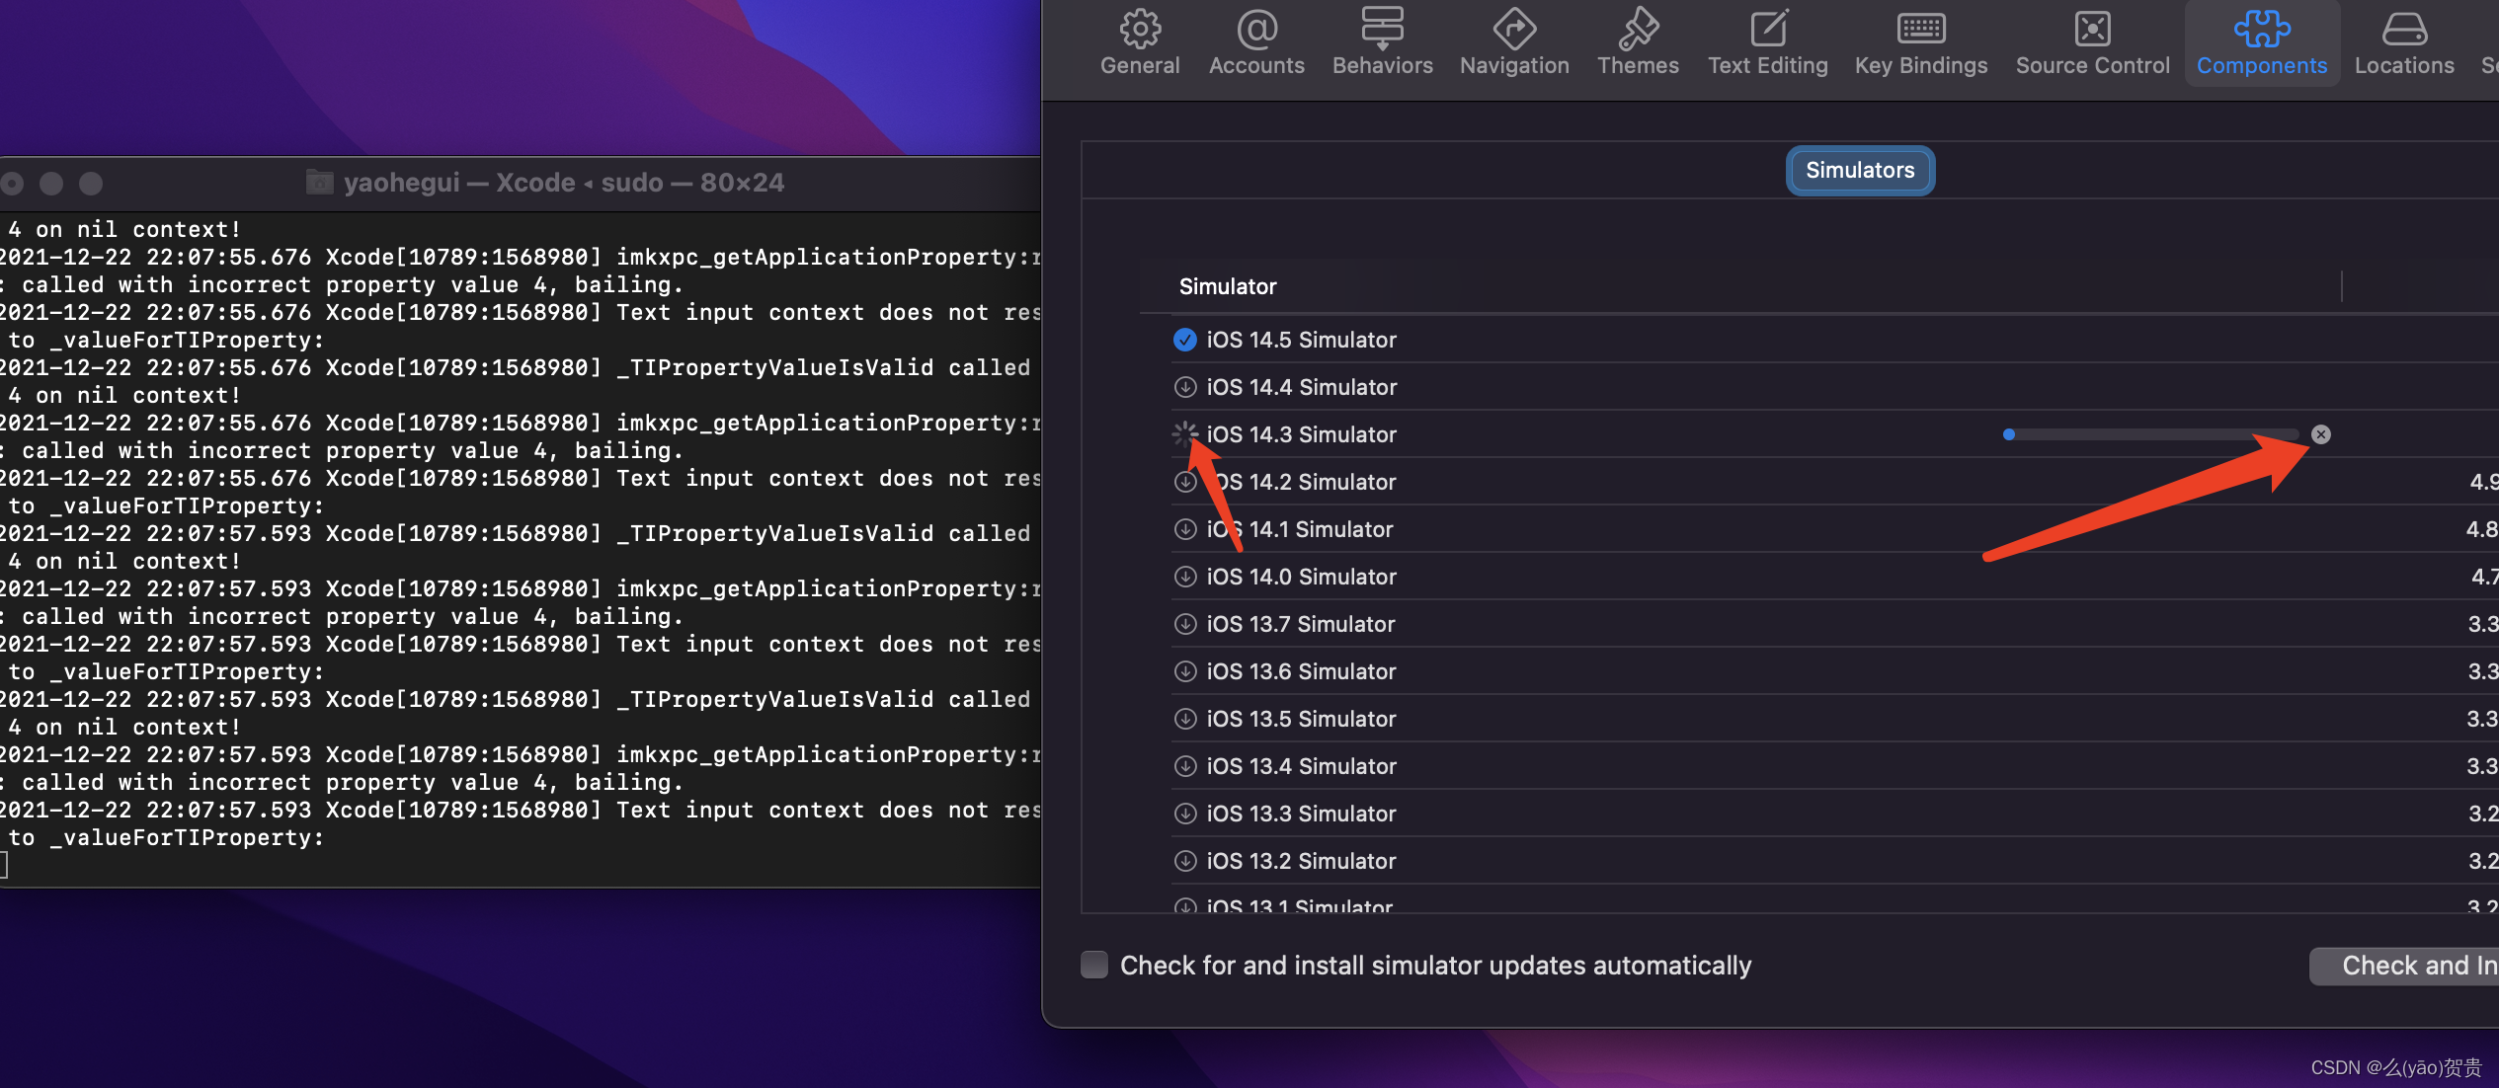Select the iOS 13.3 Simulator row text
Screen dimensions: 2499x1088
click(x=1302, y=814)
